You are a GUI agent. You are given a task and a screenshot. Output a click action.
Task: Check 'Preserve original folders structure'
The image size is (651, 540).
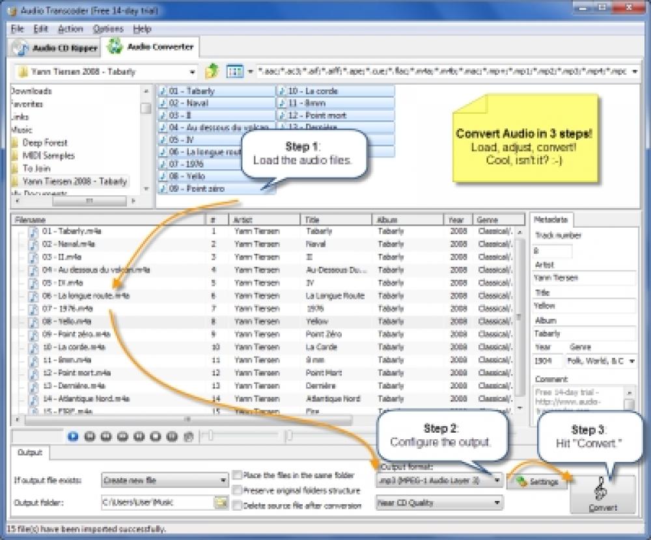[238, 490]
